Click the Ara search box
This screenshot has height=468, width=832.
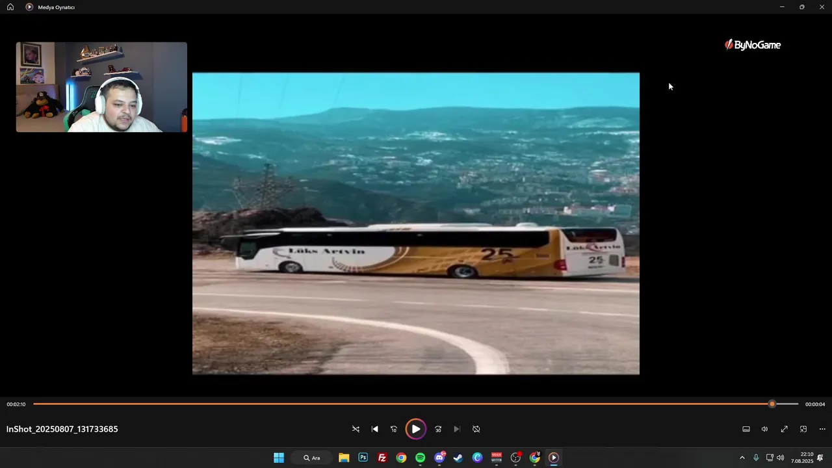click(312, 458)
